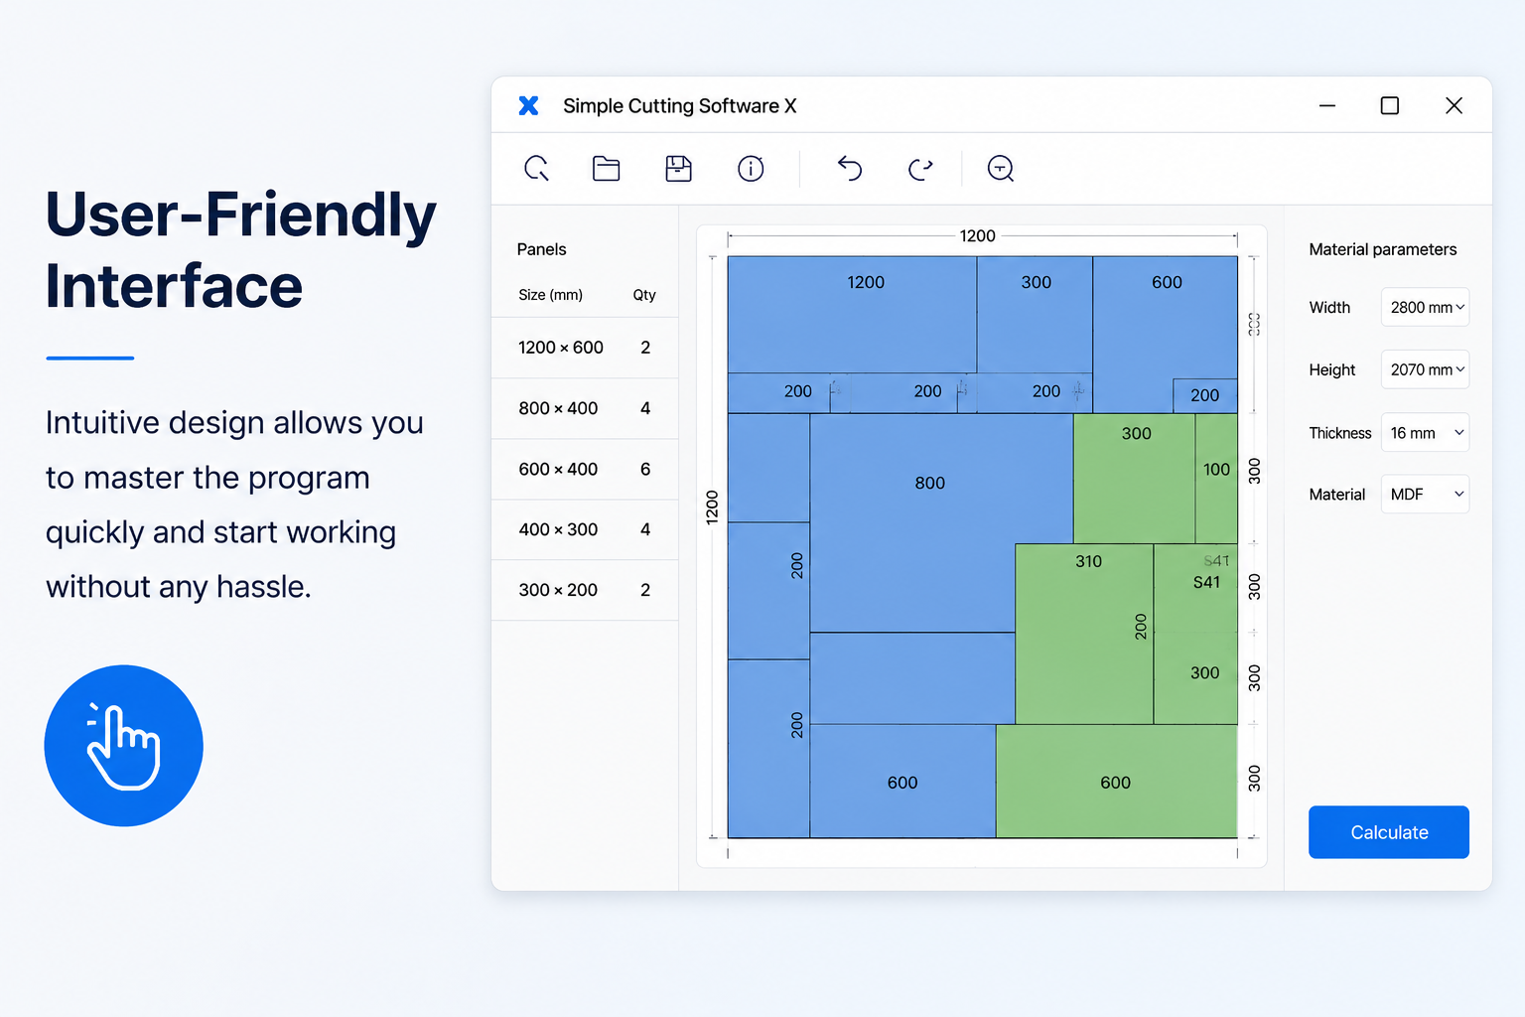The image size is (1525, 1017).
Task: Select the top blue panel labeled 300
Action: click(1035, 314)
